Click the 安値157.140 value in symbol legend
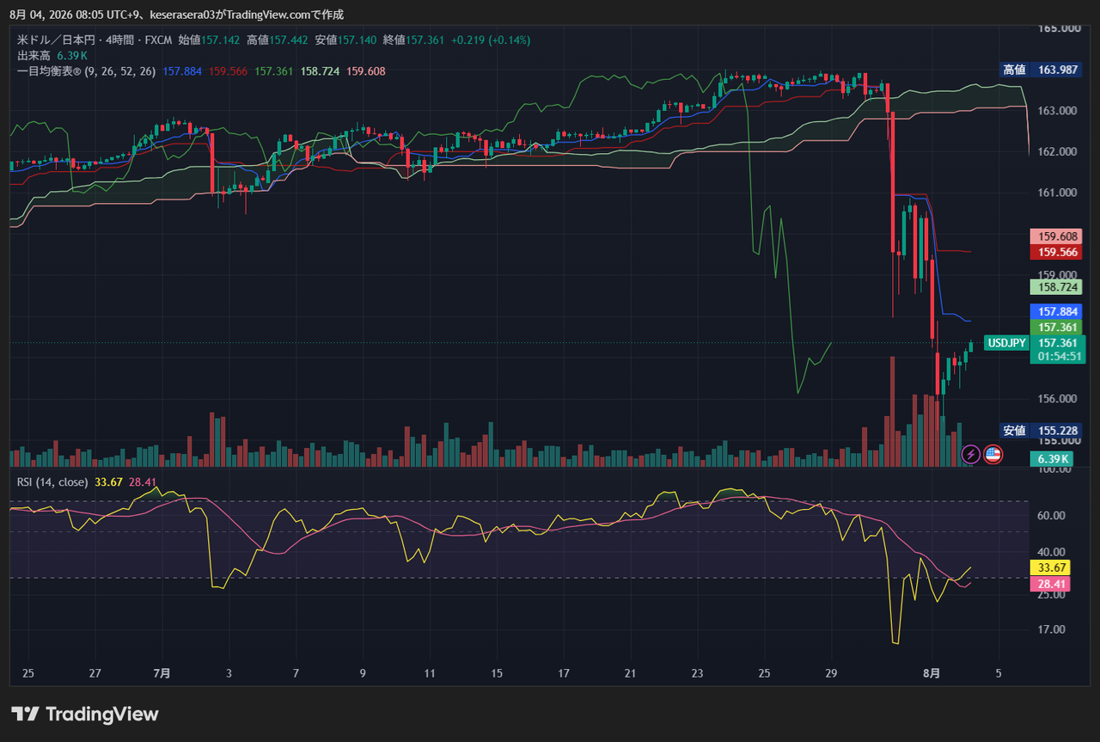 tap(345, 40)
